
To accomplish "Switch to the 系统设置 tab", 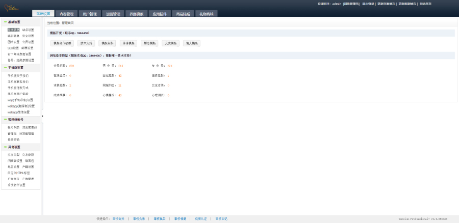I will click(x=43, y=14).
